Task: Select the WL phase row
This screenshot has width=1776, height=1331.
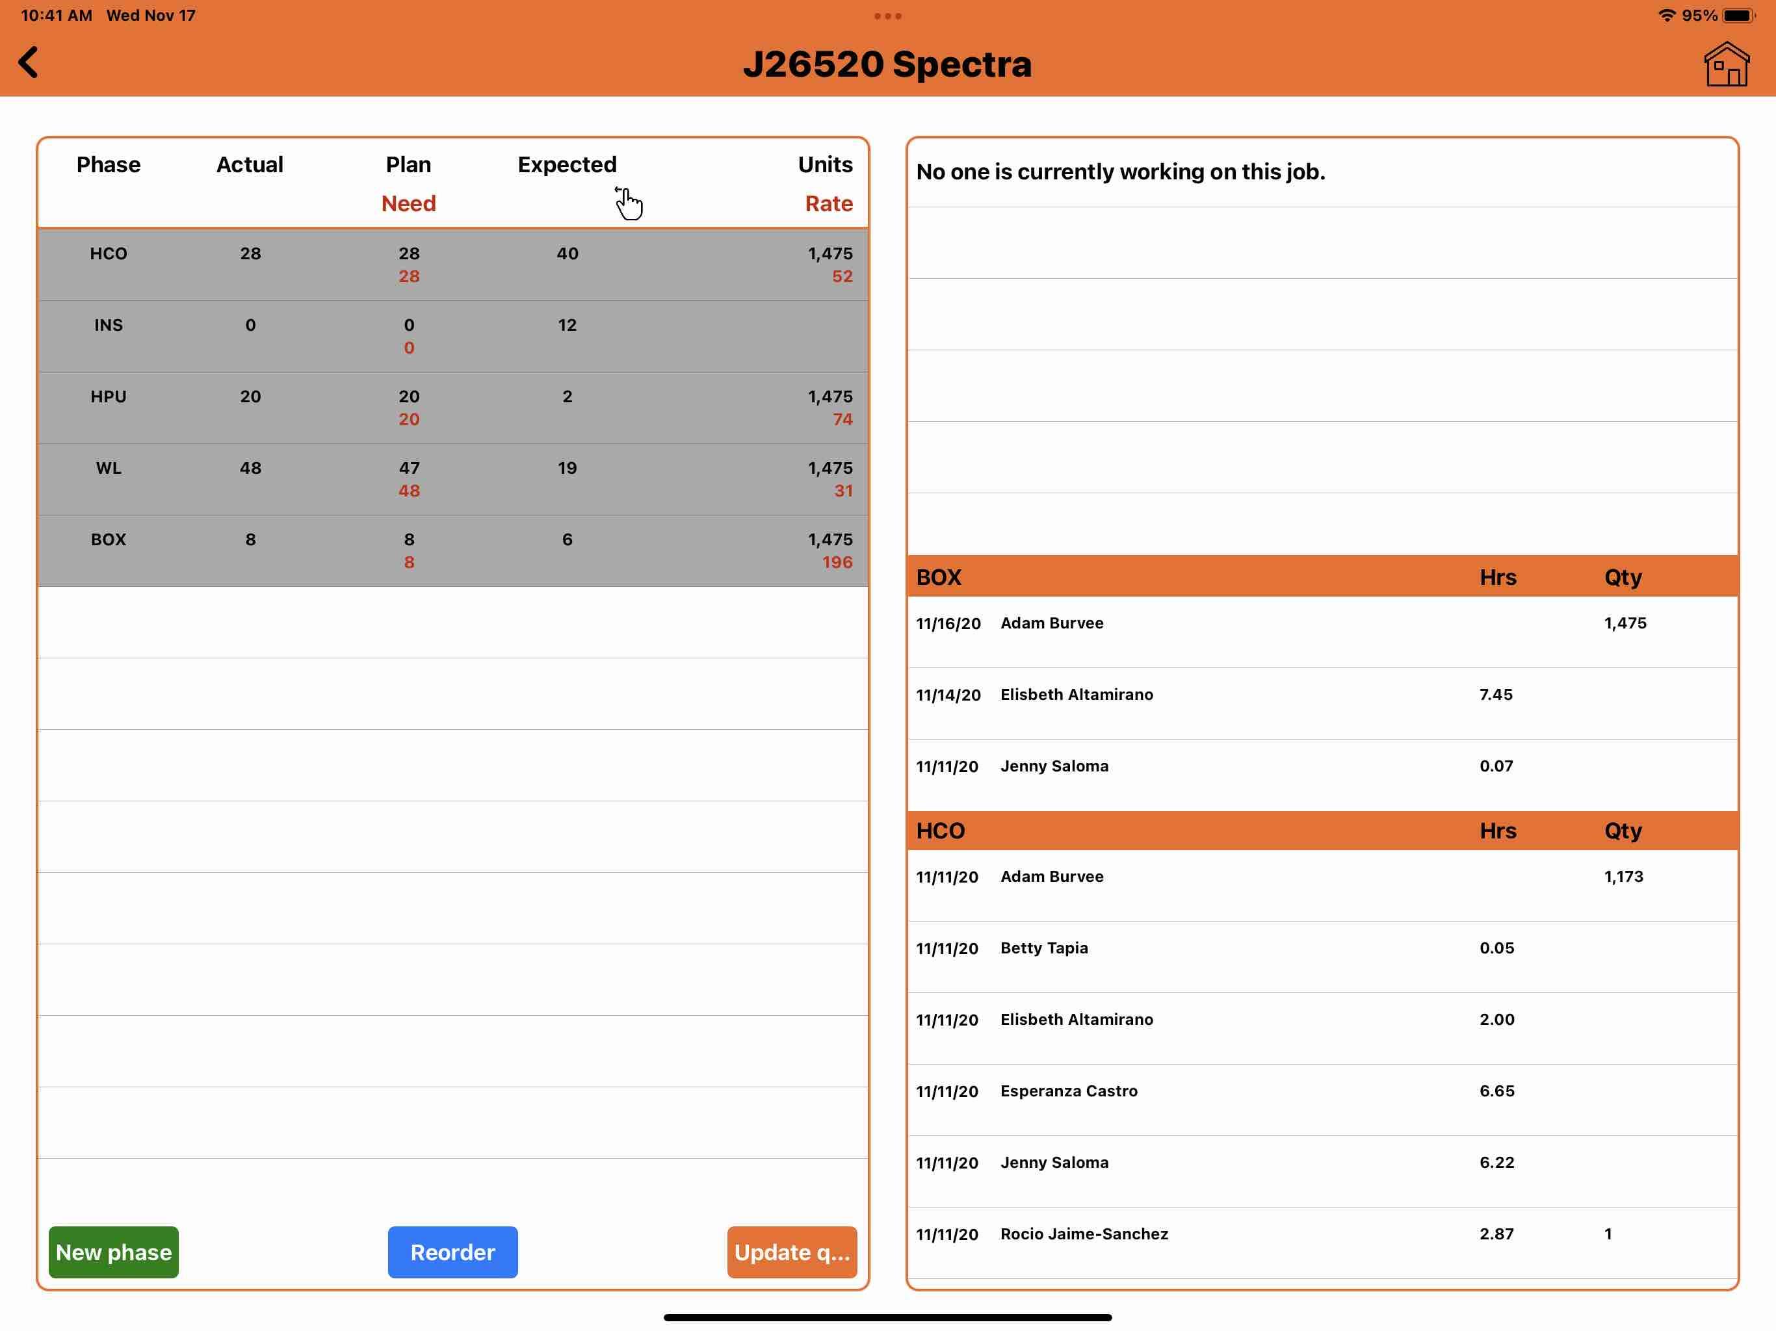Action: (453, 479)
